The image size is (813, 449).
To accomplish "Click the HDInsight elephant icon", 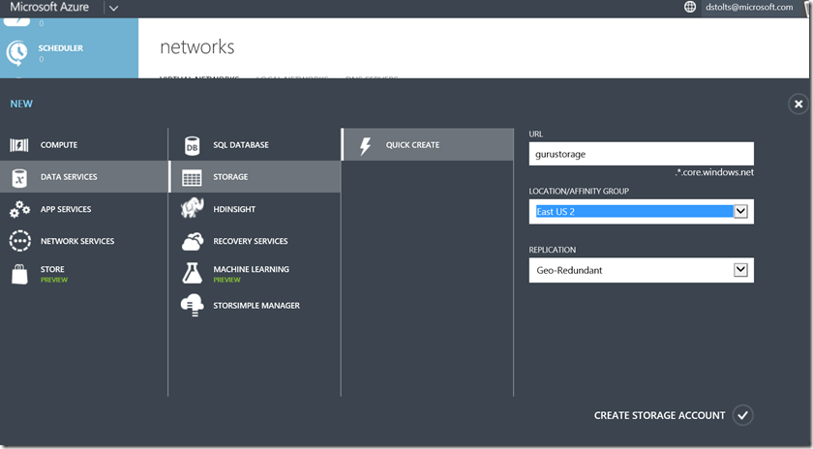I will 192,208.
